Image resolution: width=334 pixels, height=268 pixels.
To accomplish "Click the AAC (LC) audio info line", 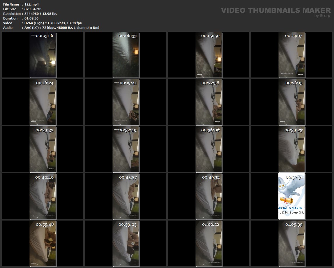I will point(62,28).
